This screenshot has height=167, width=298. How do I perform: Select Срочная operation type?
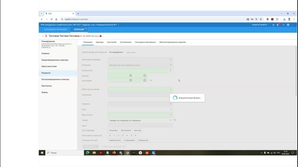tap(137, 130)
